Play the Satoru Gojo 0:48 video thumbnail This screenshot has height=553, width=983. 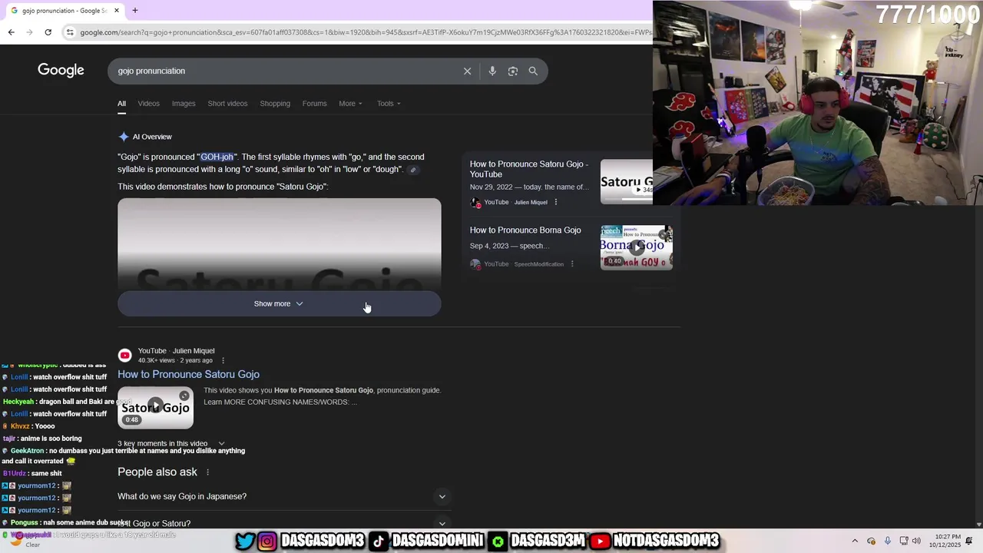(155, 407)
